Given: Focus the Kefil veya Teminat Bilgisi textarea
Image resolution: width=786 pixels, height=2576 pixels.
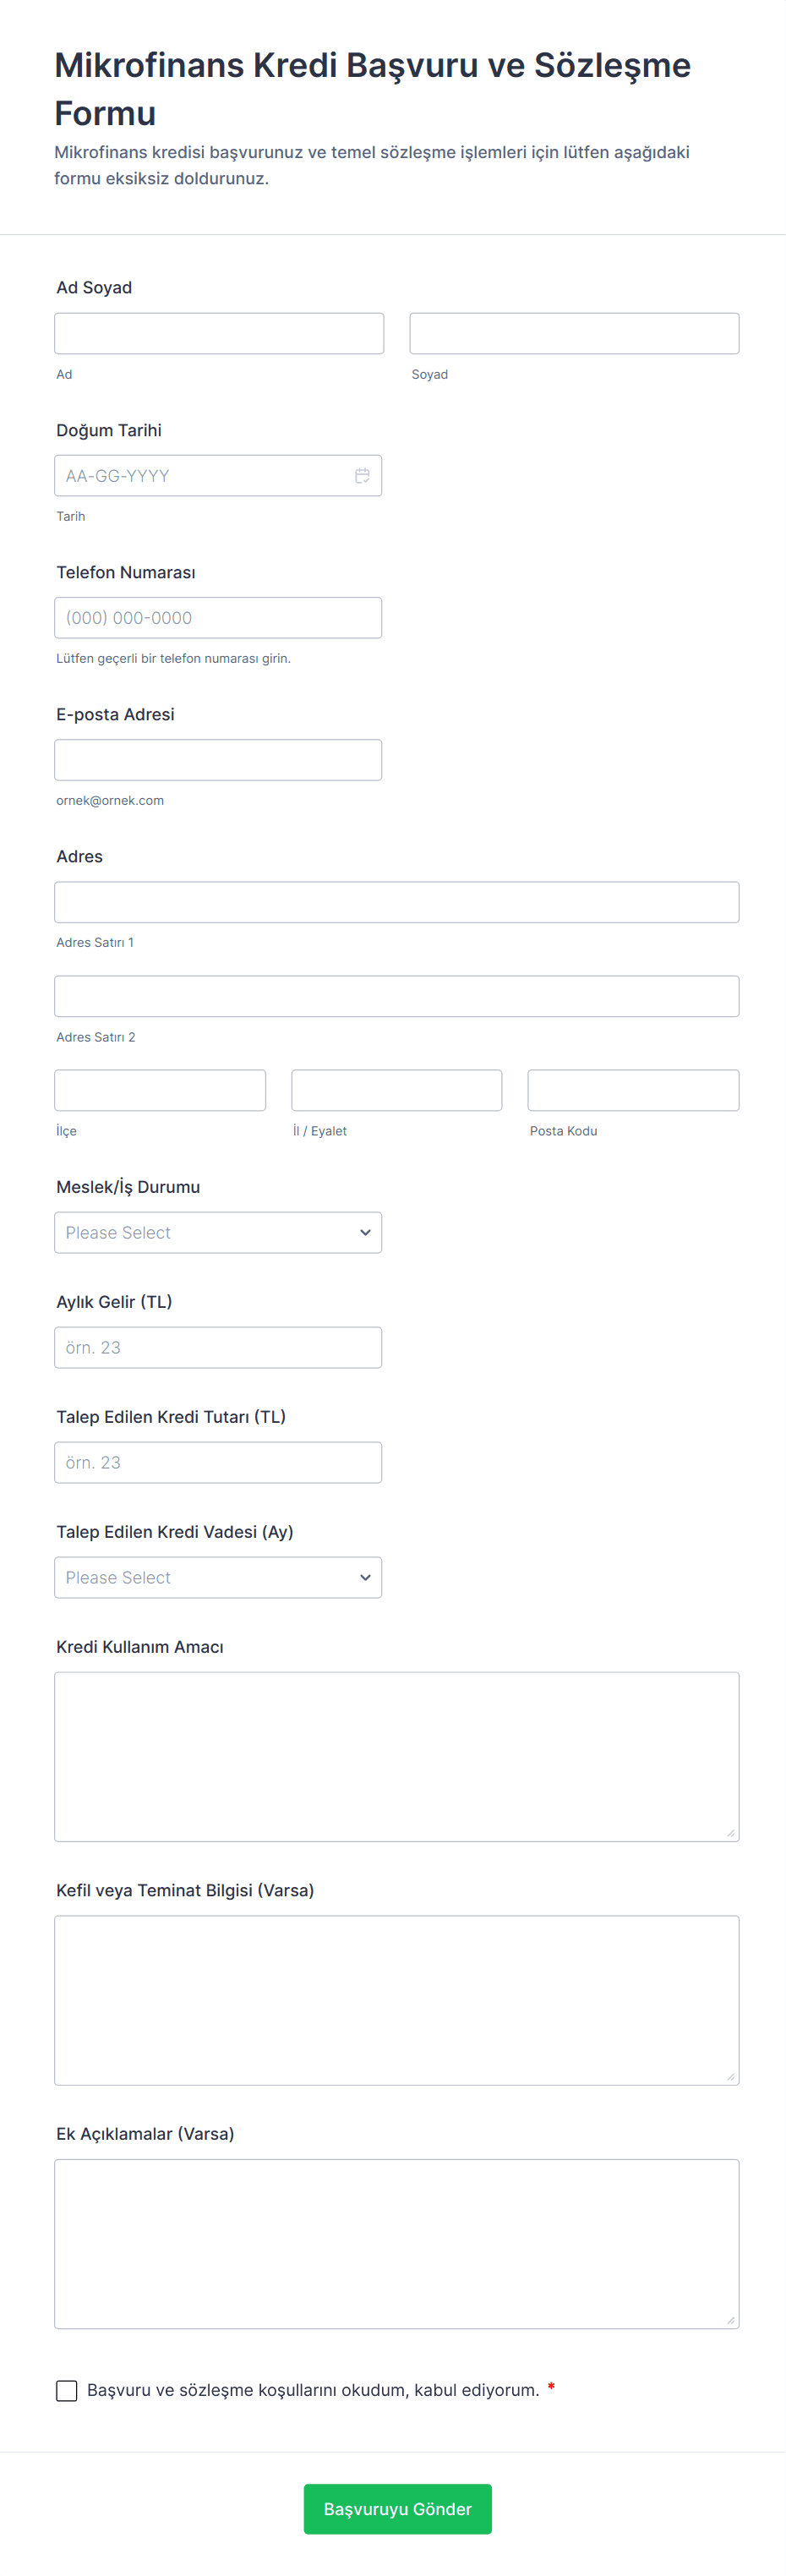Looking at the screenshot, I should tap(397, 2001).
